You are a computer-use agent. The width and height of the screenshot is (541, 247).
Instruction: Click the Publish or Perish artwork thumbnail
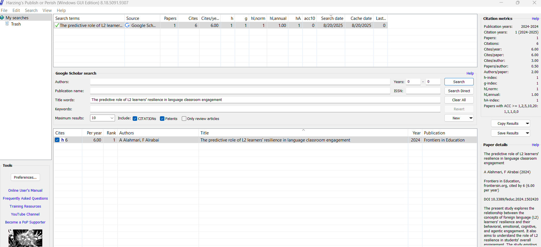(25, 238)
